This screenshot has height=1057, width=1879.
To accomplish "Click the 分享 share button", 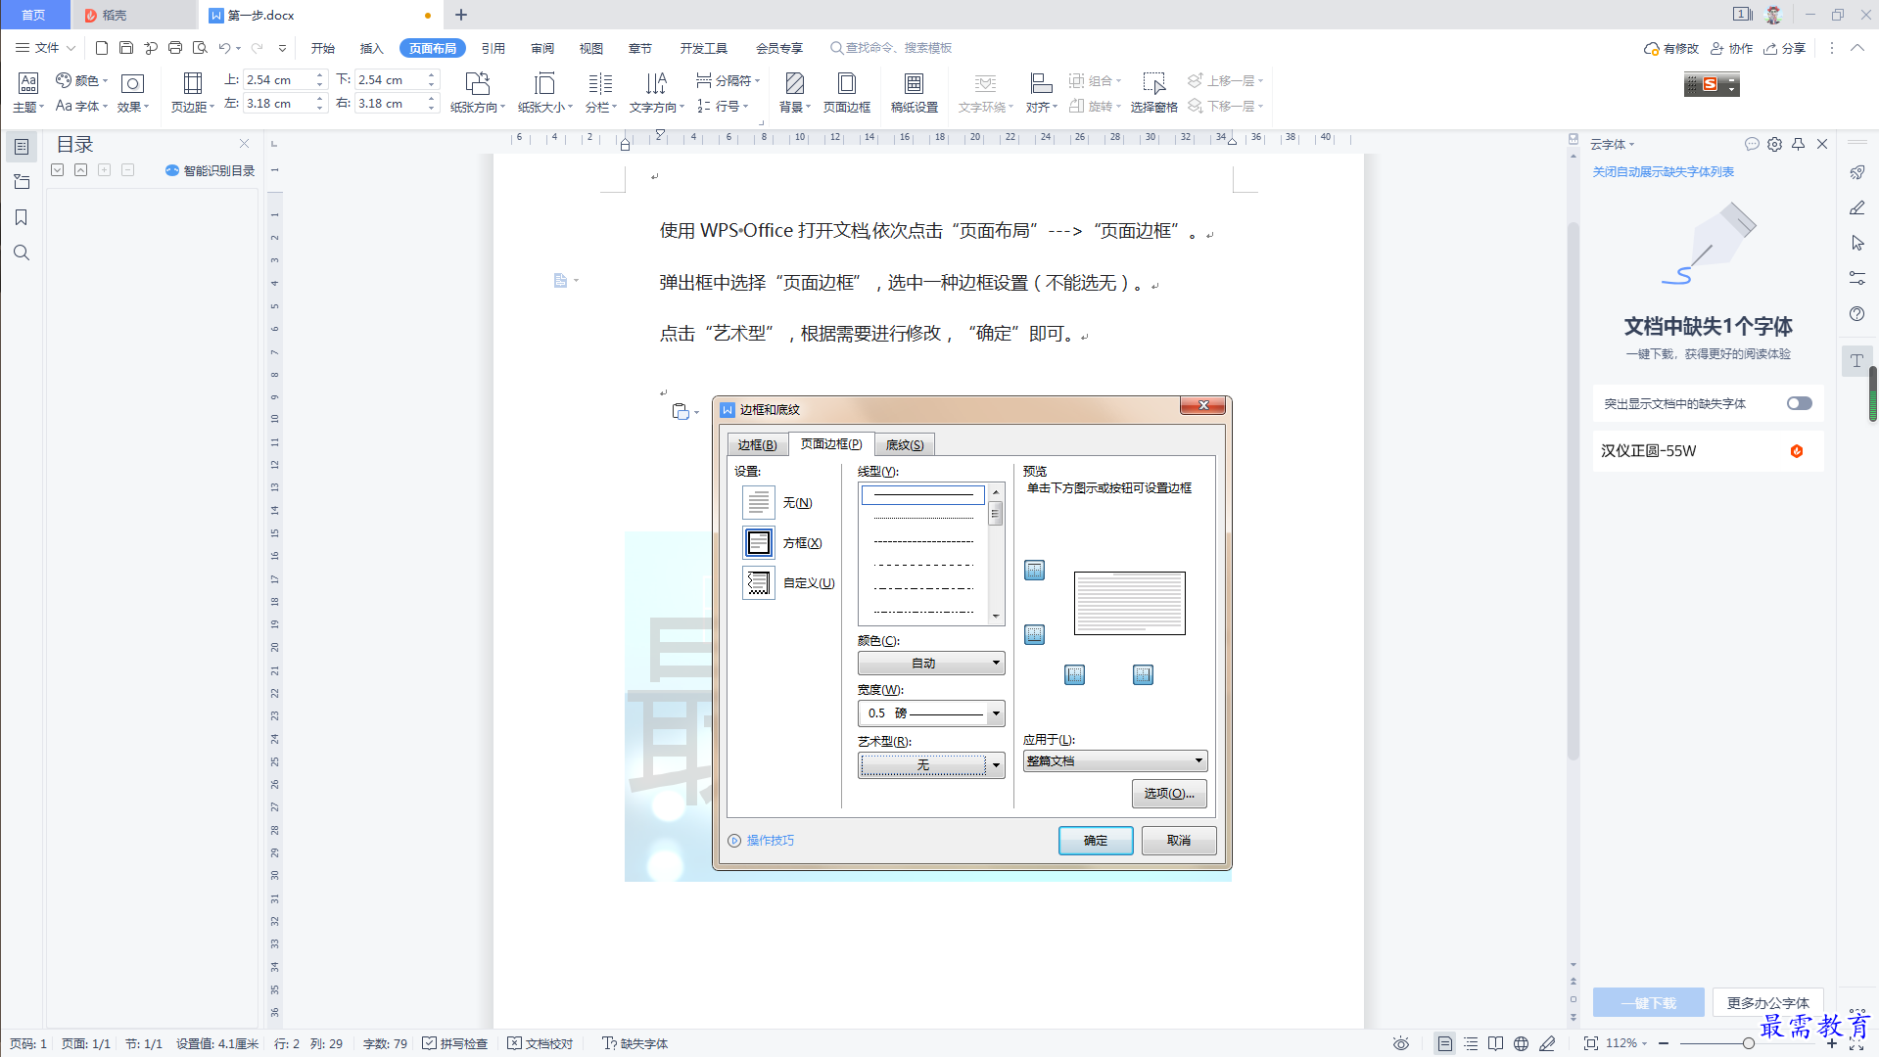I will click(1785, 48).
